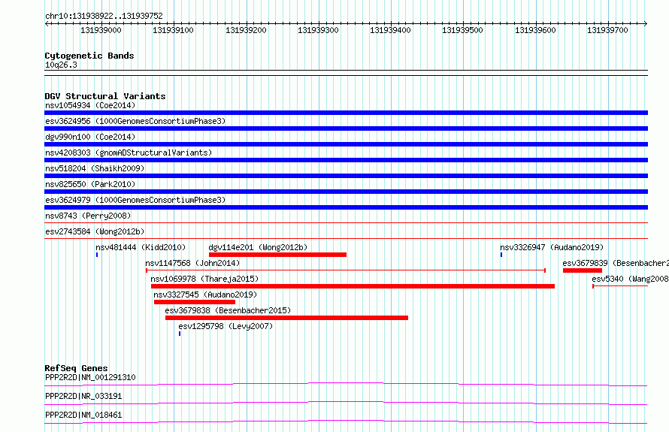Click ruler position 131939600
669x432 pixels.
coord(535,30)
